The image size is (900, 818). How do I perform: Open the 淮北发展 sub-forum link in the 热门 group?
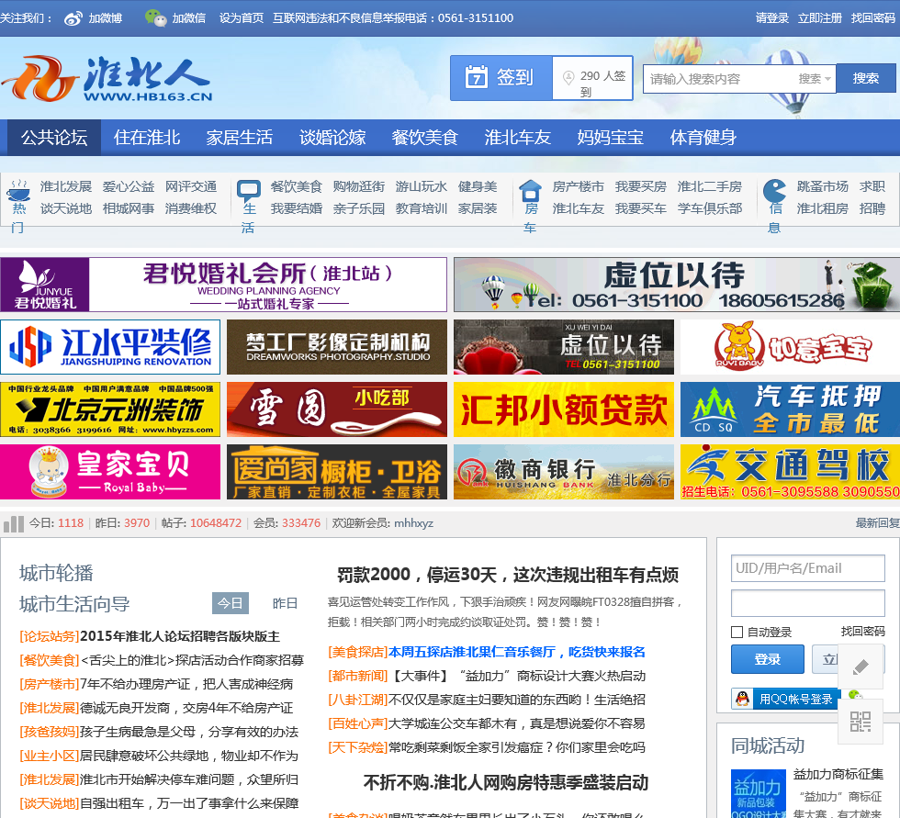pos(66,186)
